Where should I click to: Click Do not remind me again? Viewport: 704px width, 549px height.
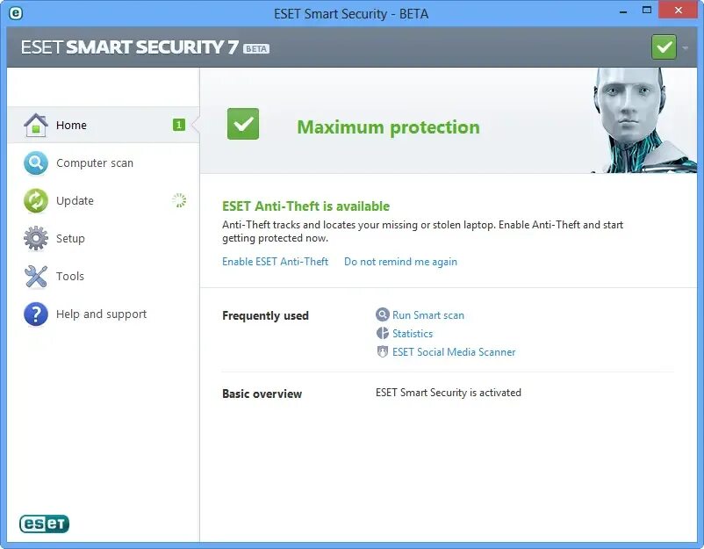(400, 261)
